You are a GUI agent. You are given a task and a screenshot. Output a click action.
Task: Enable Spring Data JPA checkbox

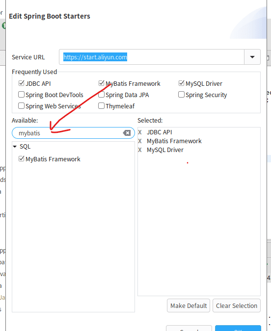tap(102, 95)
